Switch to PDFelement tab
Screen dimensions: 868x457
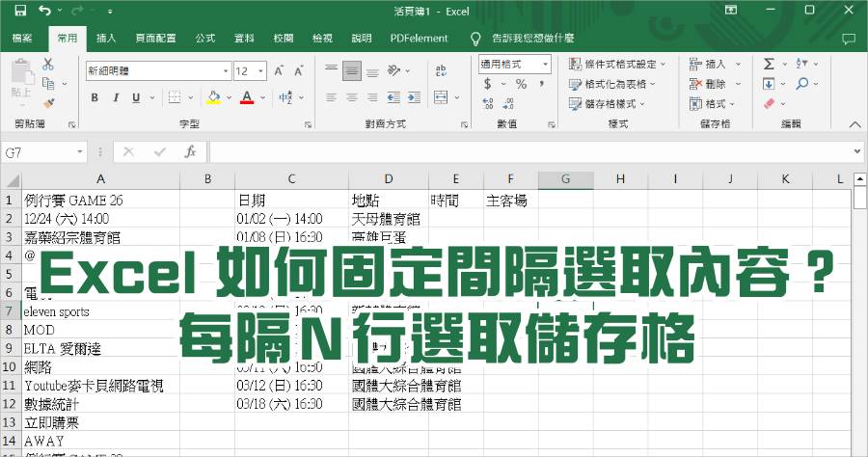point(419,39)
